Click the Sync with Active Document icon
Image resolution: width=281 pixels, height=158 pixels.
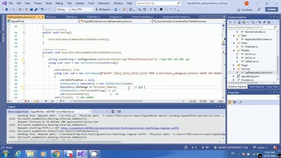tap(259, 22)
